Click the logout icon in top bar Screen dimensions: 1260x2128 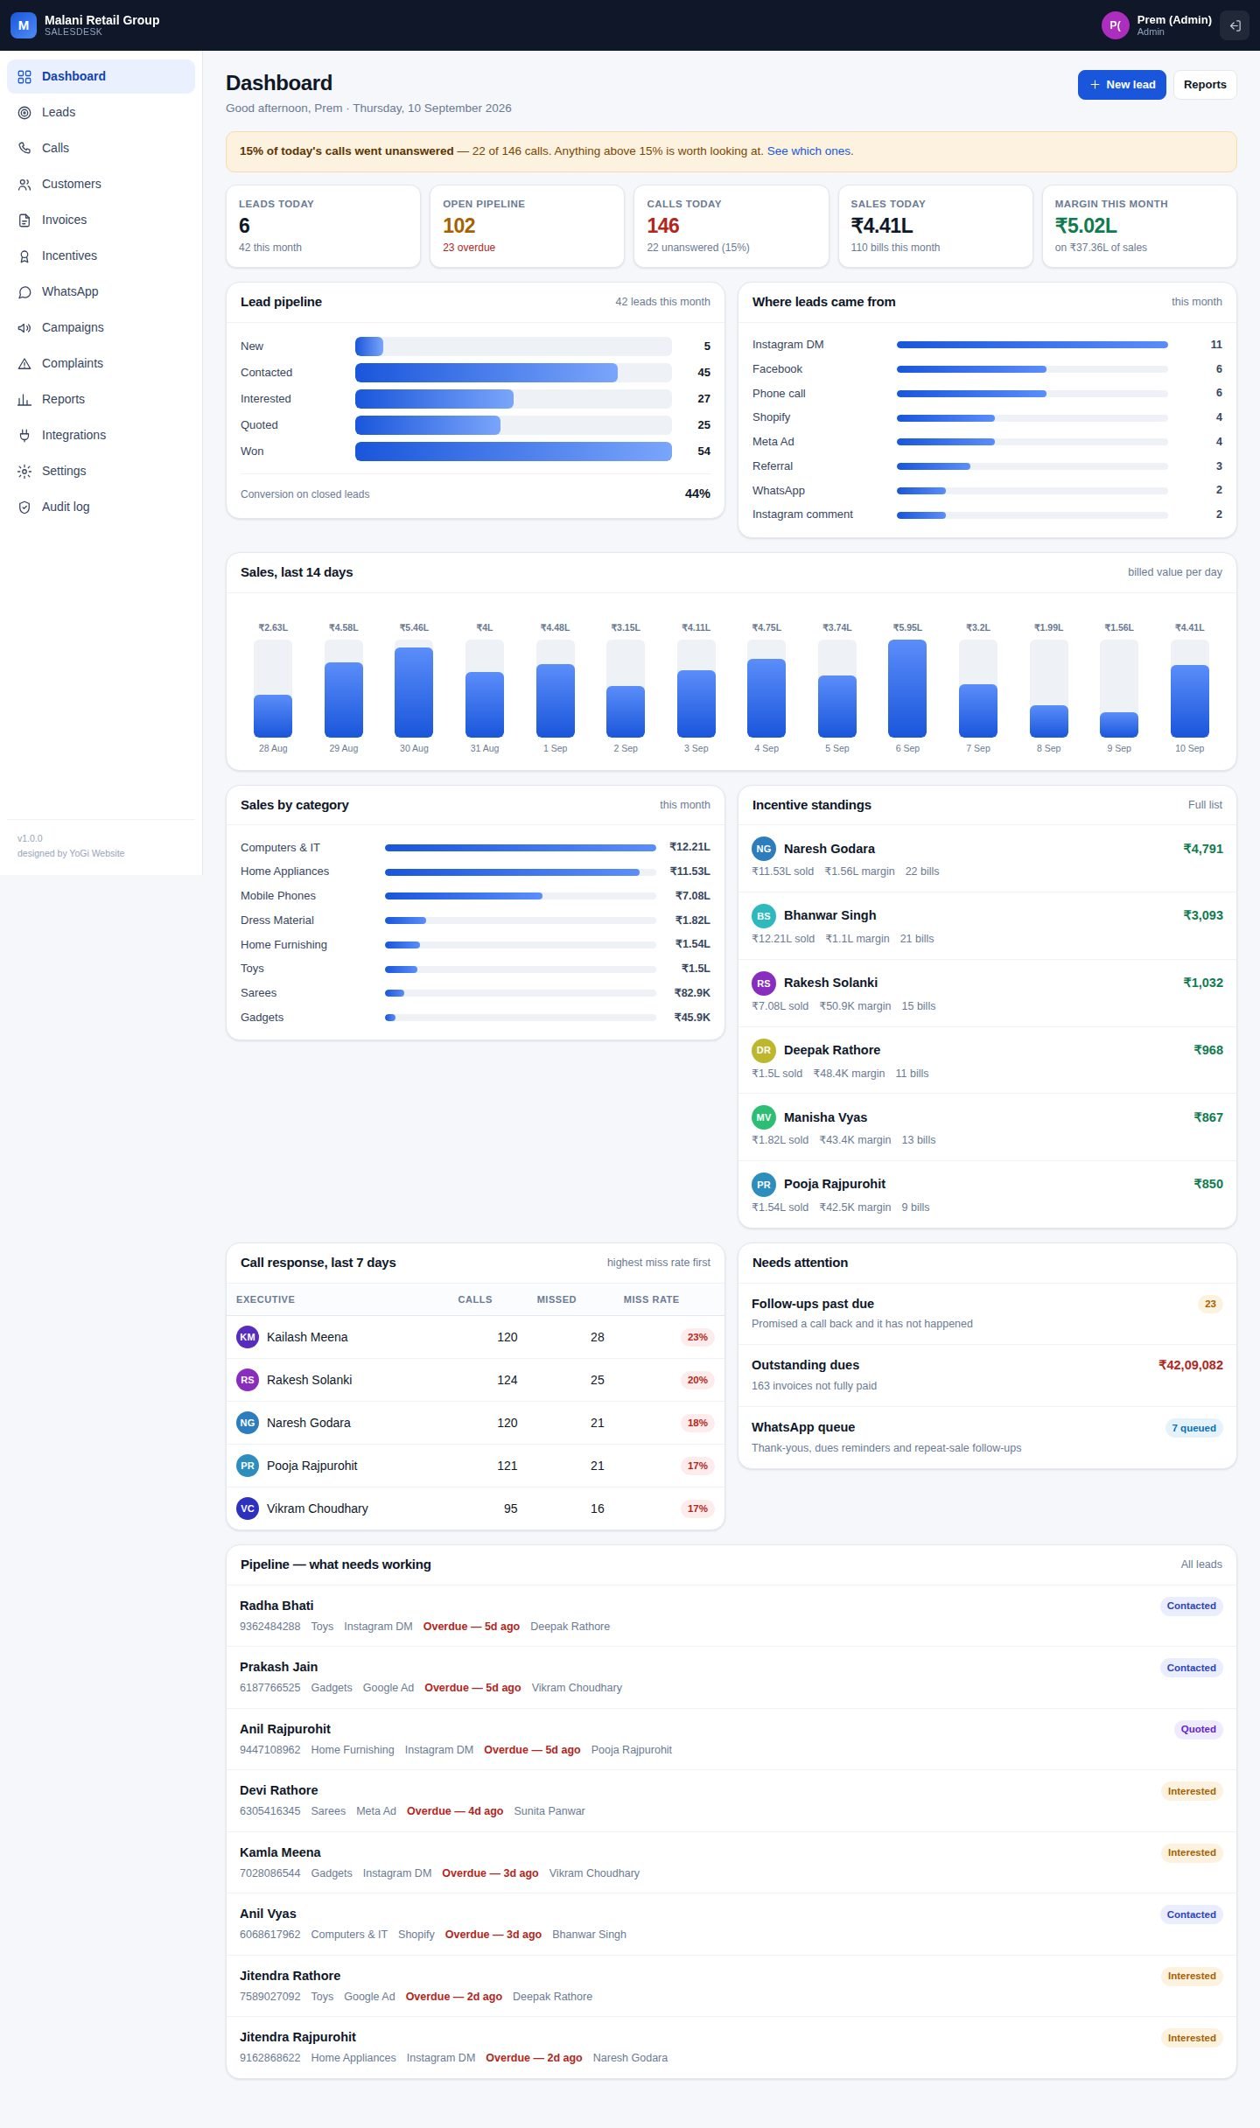[1235, 25]
